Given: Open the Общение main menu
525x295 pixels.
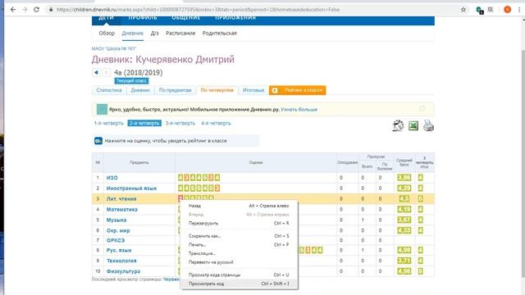Looking at the screenshot, I should [x=186, y=18].
